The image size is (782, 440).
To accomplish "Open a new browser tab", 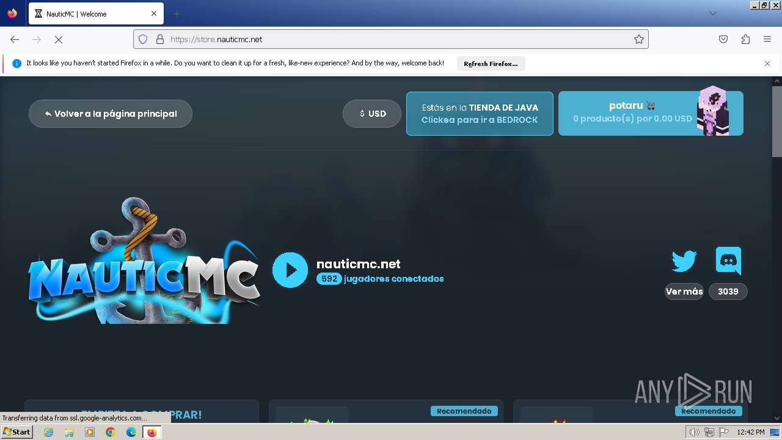I will pos(177,13).
